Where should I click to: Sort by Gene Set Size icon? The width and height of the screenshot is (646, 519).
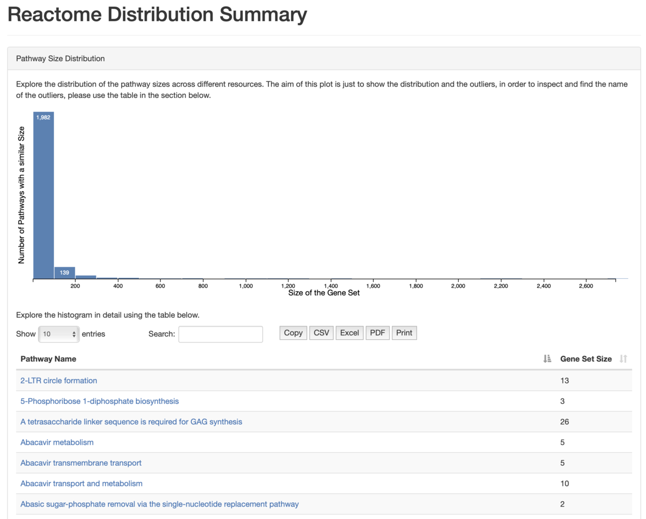tap(623, 359)
